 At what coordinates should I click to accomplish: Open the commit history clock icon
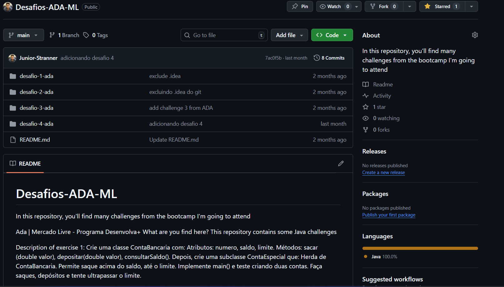[317, 58]
